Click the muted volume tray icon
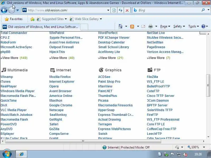This screenshot has height=158, width=211. point(185,155)
